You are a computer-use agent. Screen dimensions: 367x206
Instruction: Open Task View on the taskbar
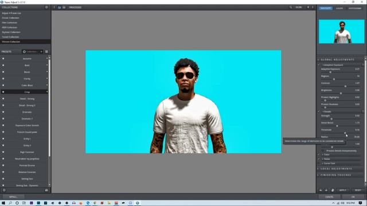pyautogui.click(x=24, y=203)
